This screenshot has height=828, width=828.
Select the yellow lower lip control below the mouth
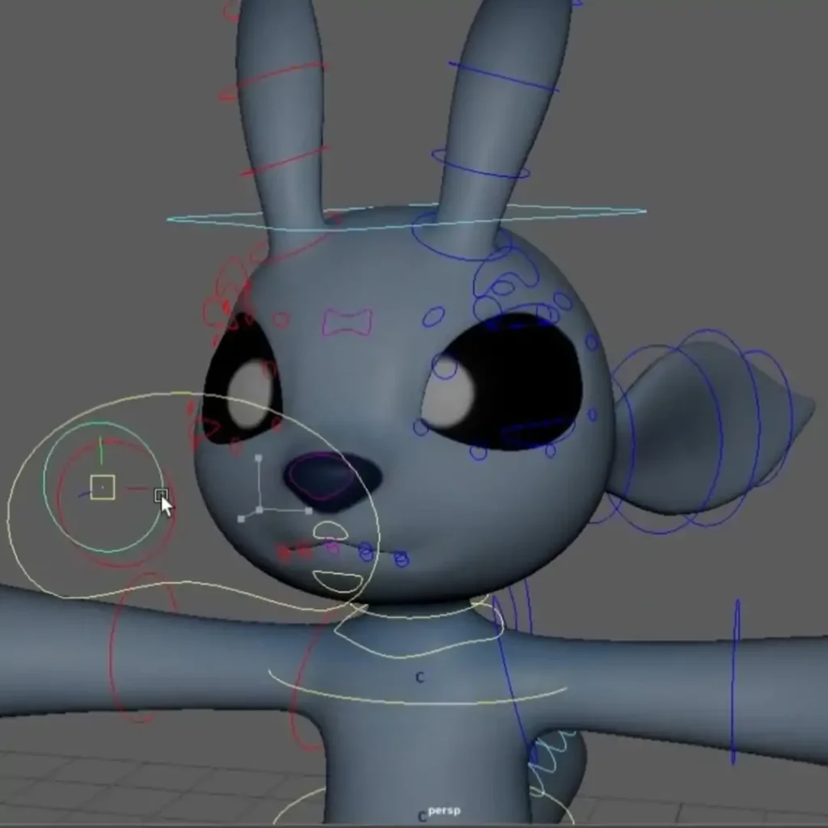tap(338, 581)
